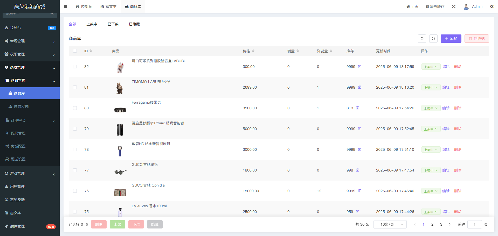Expand 常规管理 sidebar menu

30,41
